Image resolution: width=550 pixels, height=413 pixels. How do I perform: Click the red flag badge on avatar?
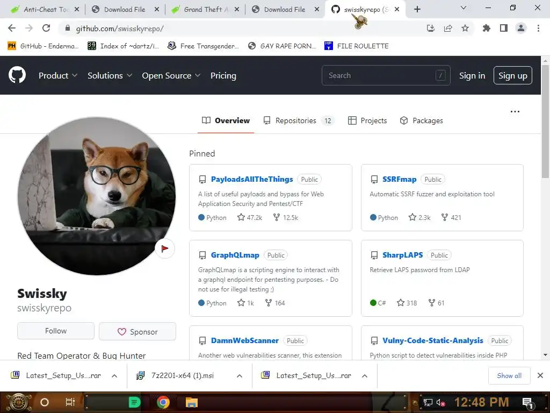click(164, 248)
